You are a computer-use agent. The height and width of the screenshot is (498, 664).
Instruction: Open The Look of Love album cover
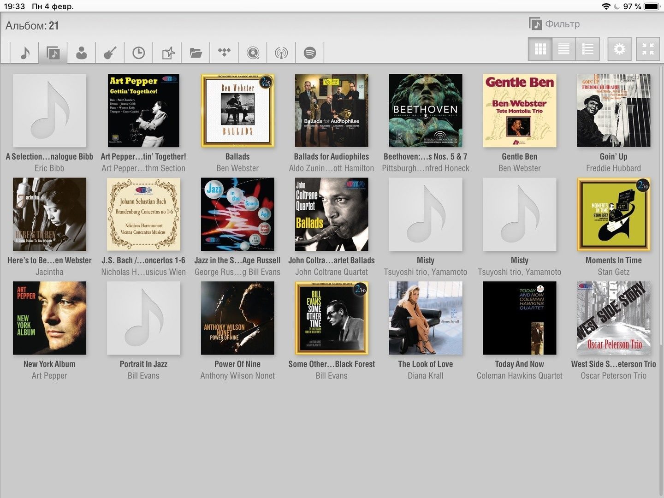pos(426,318)
